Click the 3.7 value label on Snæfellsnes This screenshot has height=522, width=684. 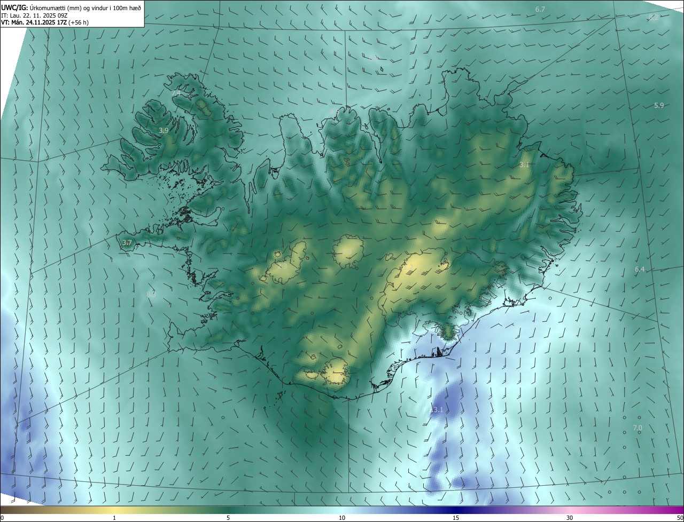tap(127, 243)
